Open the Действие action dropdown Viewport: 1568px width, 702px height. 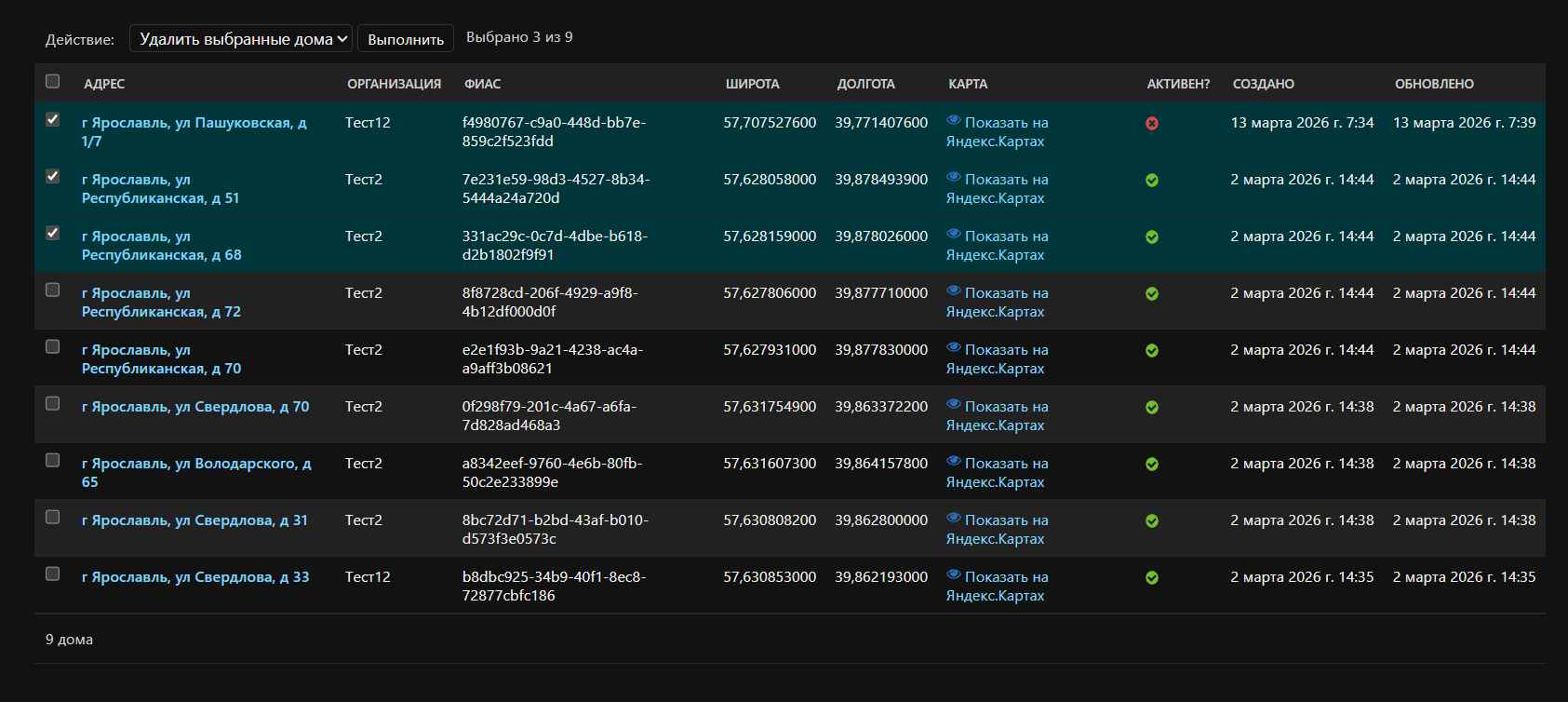pyautogui.click(x=241, y=38)
